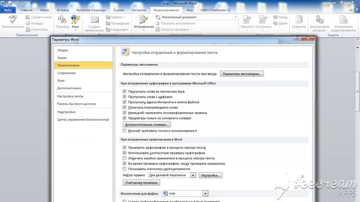Toggle Использовать контекстную проверку орфографии checkbox

click(x=124, y=153)
